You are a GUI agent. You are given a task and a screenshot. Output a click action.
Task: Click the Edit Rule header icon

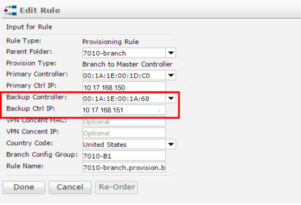click(x=10, y=11)
